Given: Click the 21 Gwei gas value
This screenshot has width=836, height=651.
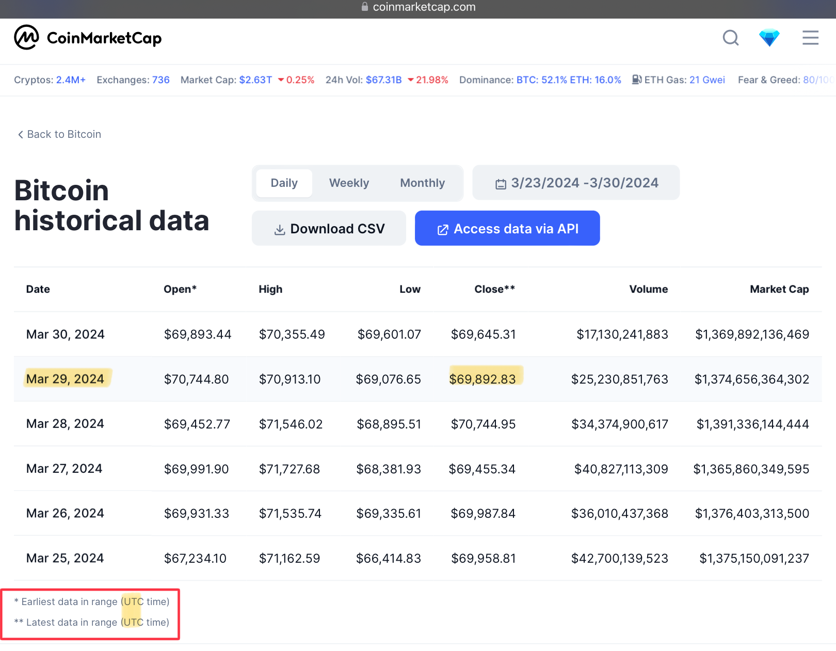Looking at the screenshot, I should pyautogui.click(x=707, y=80).
